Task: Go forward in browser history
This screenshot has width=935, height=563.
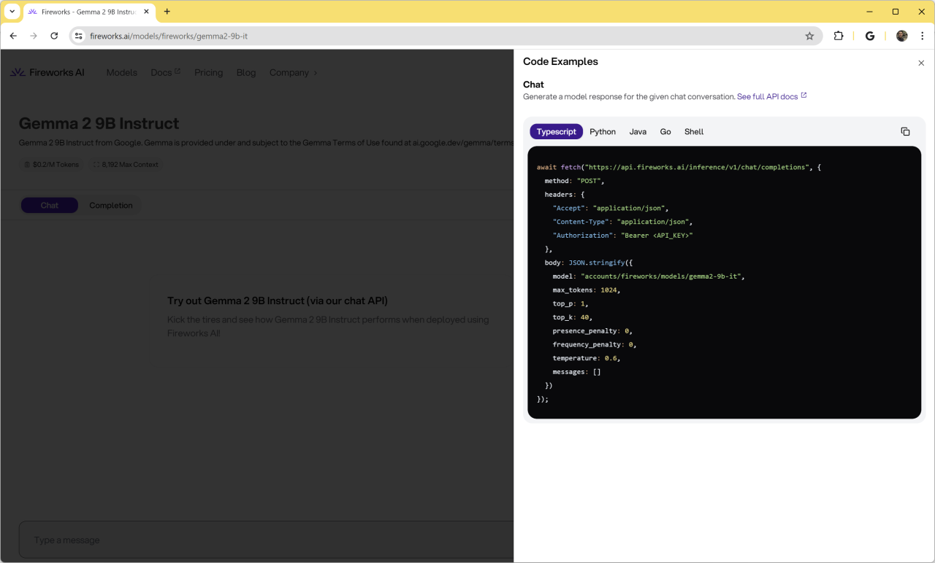Action: coord(34,36)
